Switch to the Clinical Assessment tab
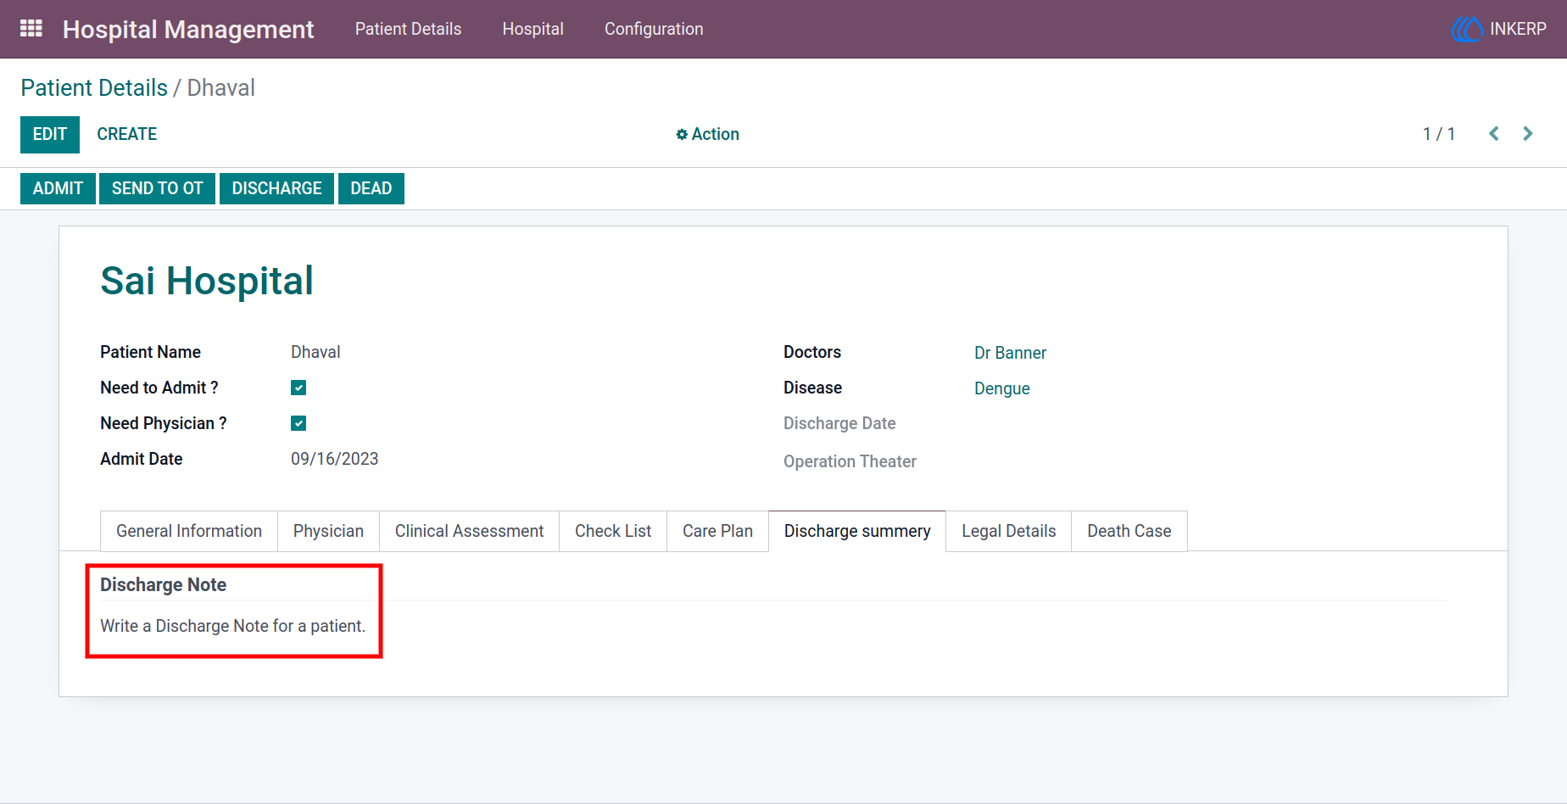This screenshot has height=804, width=1567. coord(469,531)
